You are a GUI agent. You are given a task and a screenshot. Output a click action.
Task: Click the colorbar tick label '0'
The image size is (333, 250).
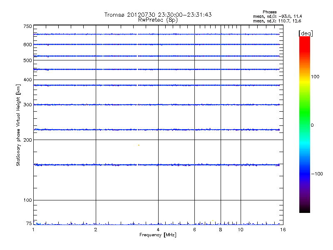[312, 125]
